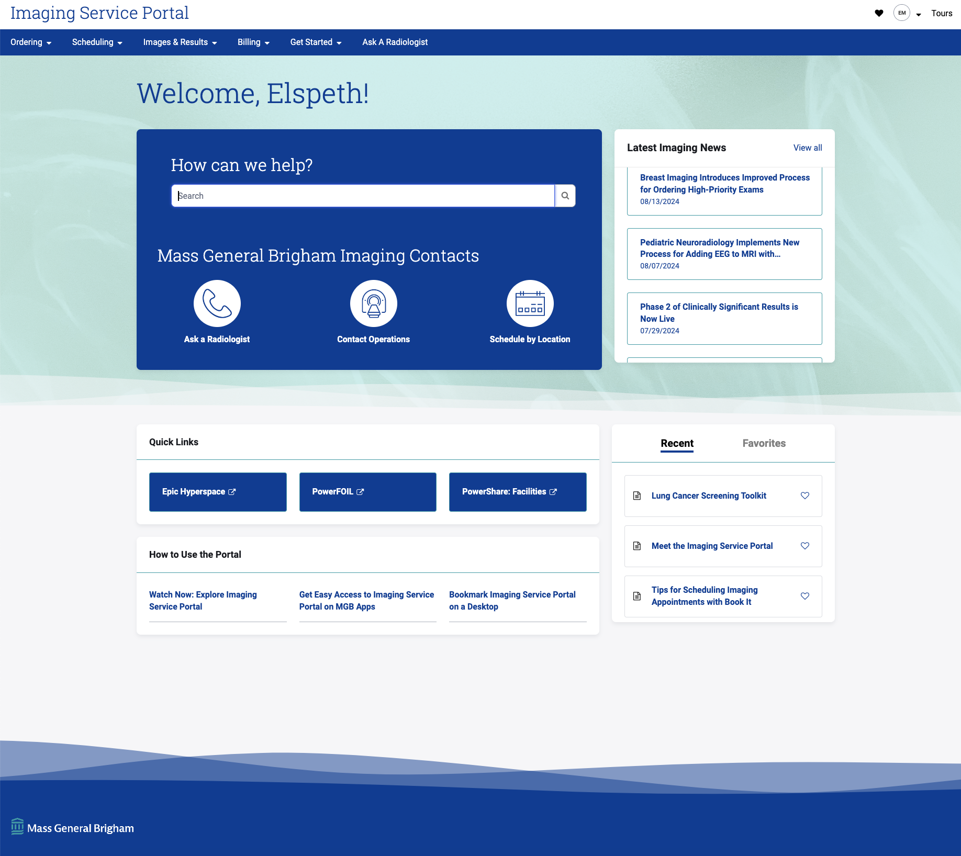Image resolution: width=961 pixels, height=856 pixels.
Task: Open the Contact Operations label link
Action: click(374, 339)
